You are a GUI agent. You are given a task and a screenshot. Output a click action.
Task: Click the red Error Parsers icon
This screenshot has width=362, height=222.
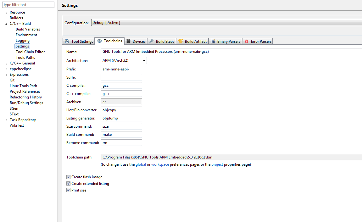pyautogui.click(x=247, y=42)
